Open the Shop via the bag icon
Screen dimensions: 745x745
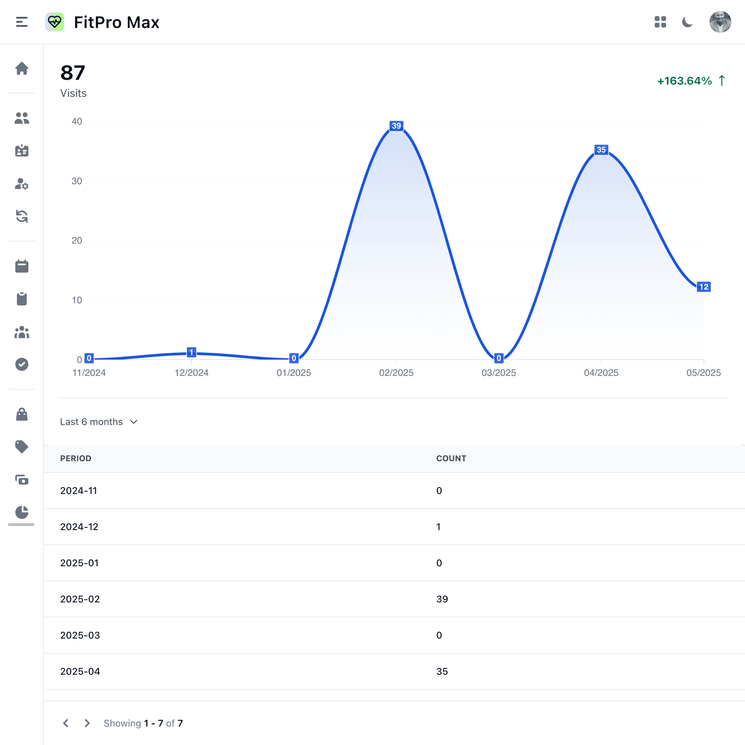22,414
